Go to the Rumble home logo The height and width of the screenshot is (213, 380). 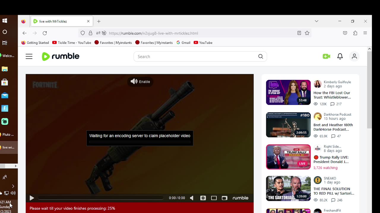point(61,57)
